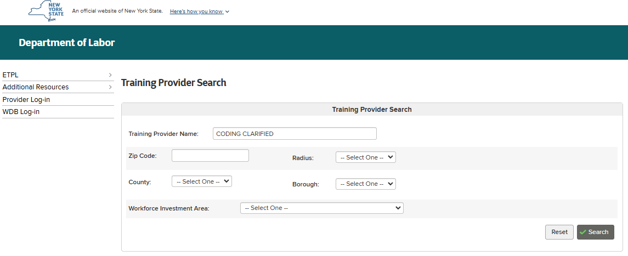The width and height of the screenshot is (628, 256).
Task: Expand the Borough select list
Action: (x=365, y=184)
